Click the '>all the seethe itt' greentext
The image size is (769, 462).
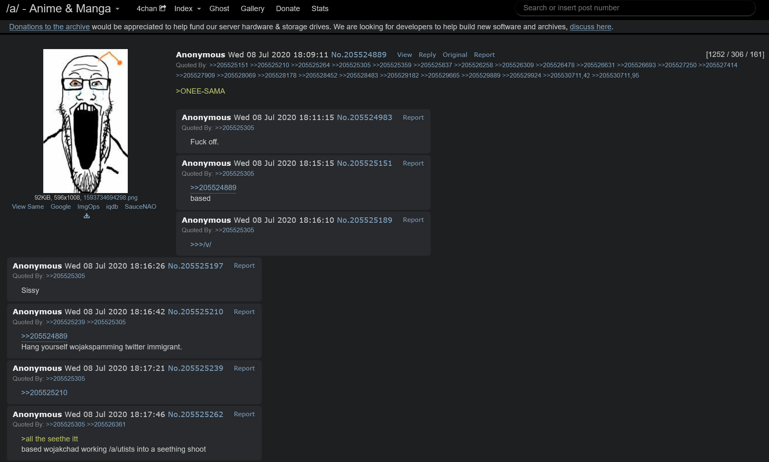pos(49,439)
